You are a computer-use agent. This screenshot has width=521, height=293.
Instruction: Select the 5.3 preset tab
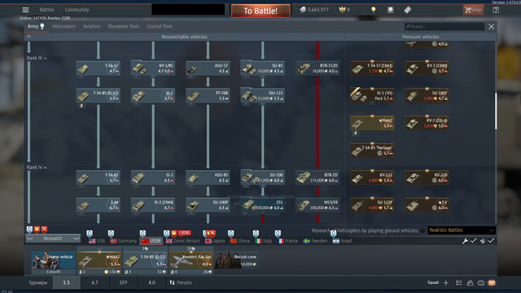[x=67, y=282]
